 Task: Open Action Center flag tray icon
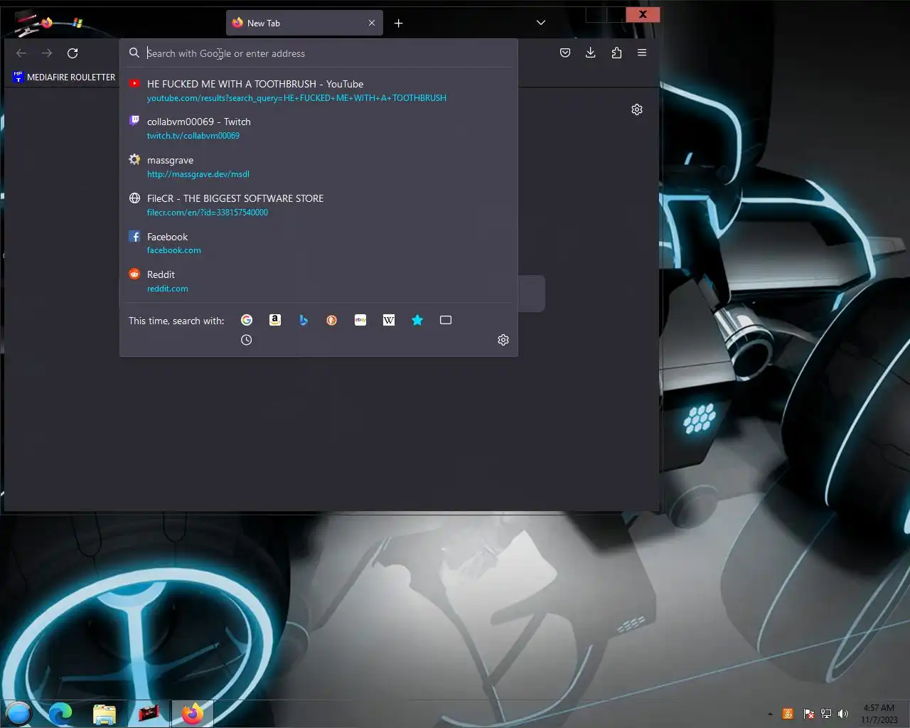point(808,714)
